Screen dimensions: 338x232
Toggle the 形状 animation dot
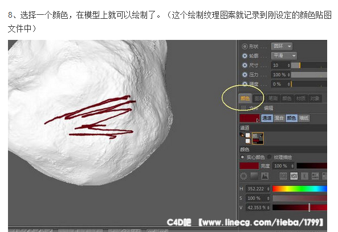tap(245, 46)
